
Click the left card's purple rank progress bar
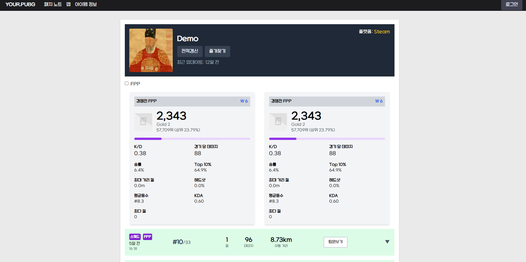coord(192,139)
